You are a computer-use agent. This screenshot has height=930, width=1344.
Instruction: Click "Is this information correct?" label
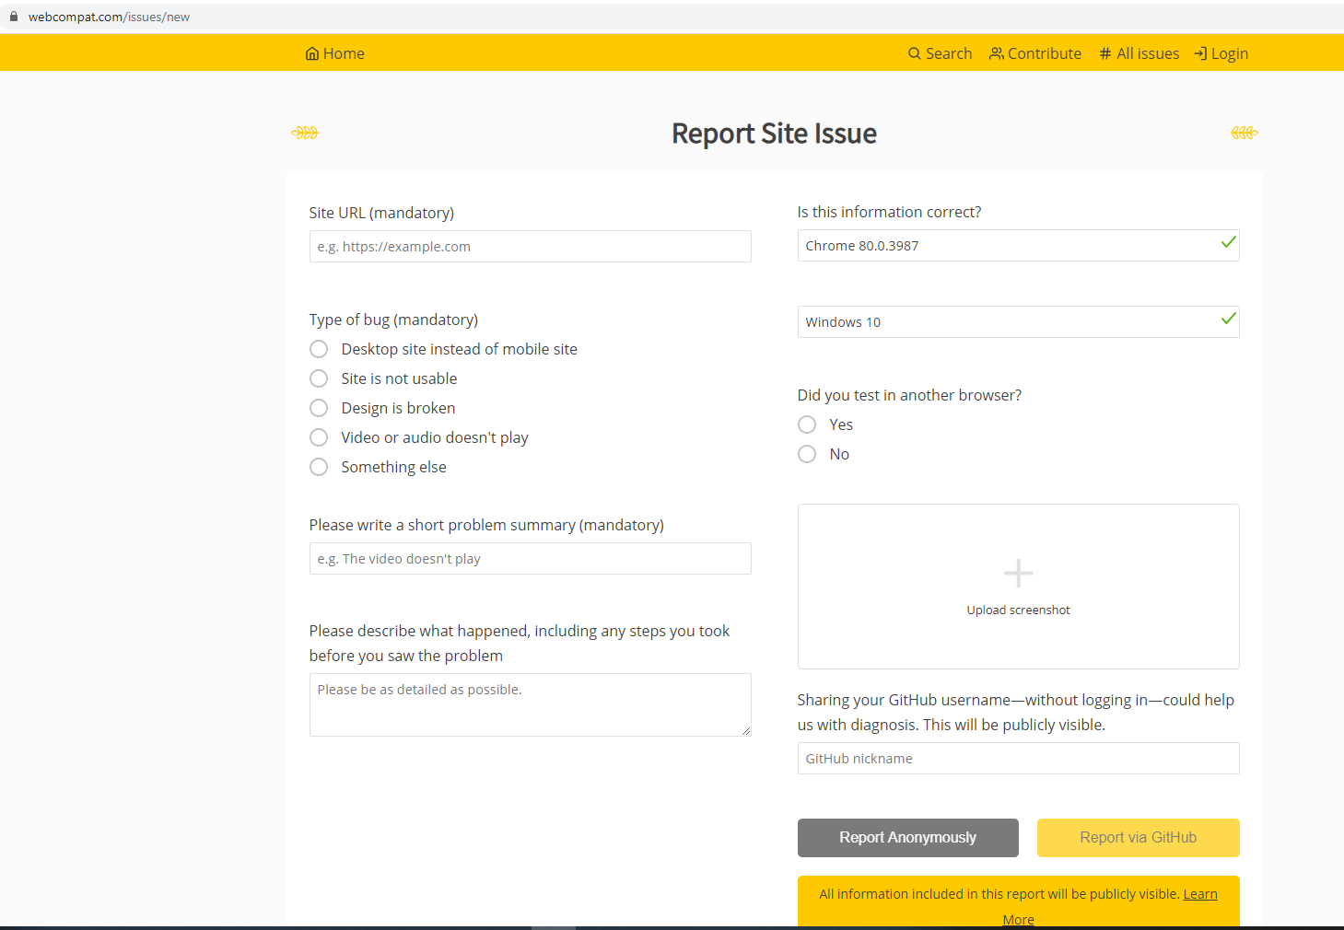pyautogui.click(x=890, y=212)
